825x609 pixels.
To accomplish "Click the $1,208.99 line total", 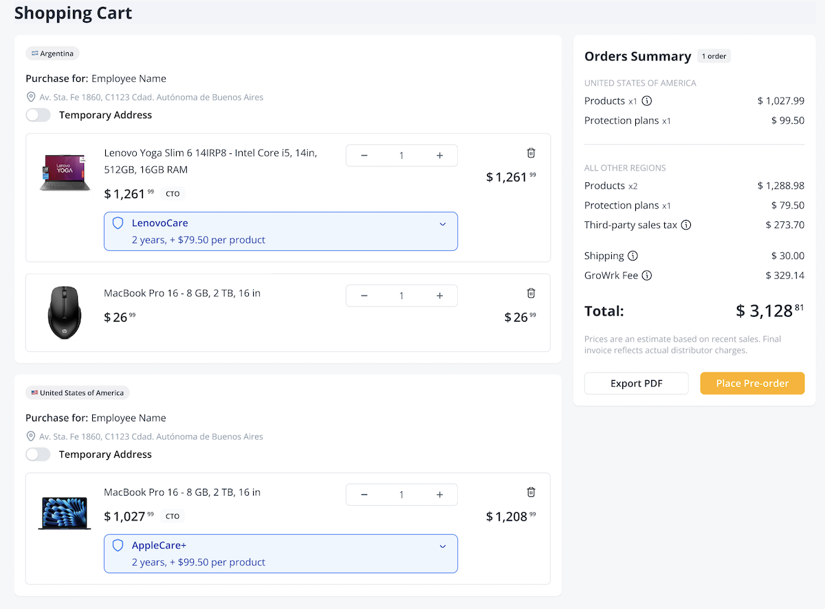I will 511,516.
